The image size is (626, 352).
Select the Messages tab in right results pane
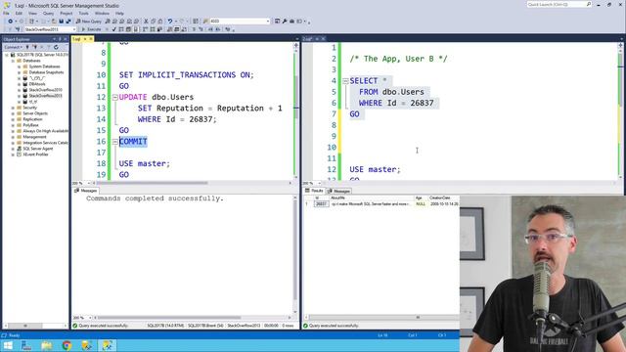pos(339,192)
